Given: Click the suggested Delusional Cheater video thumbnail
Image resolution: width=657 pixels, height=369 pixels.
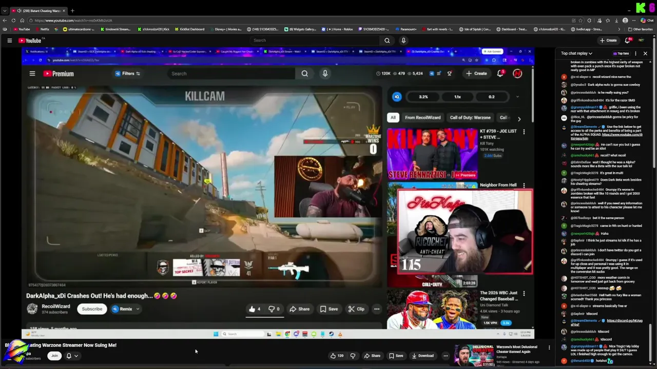Looking at the screenshot, I should [474, 356].
